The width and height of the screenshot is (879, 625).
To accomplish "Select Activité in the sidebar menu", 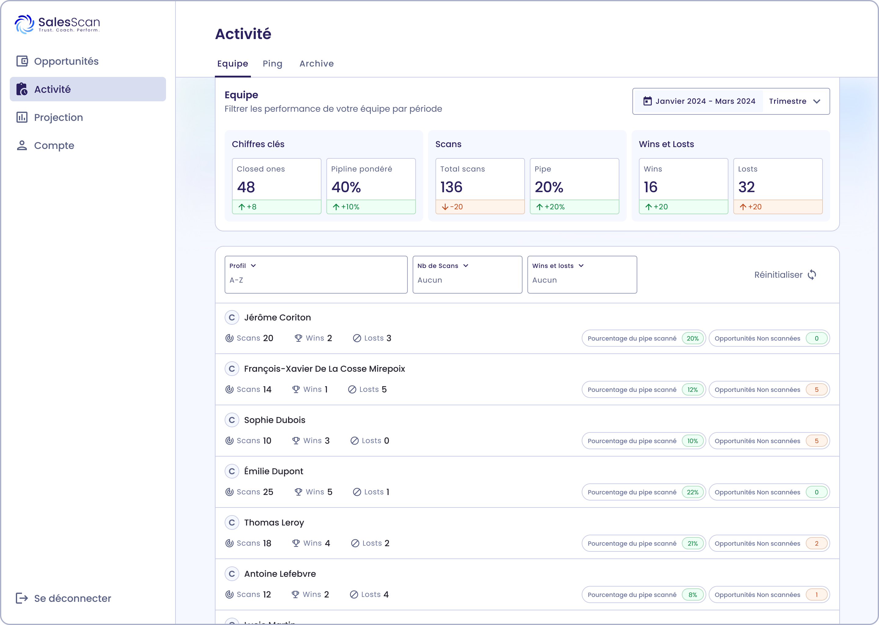I will [88, 89].
